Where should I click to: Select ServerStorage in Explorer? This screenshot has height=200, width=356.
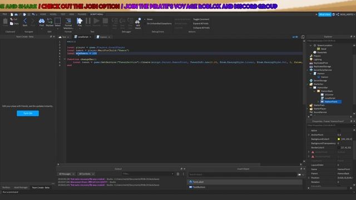(x=320, y=81)
